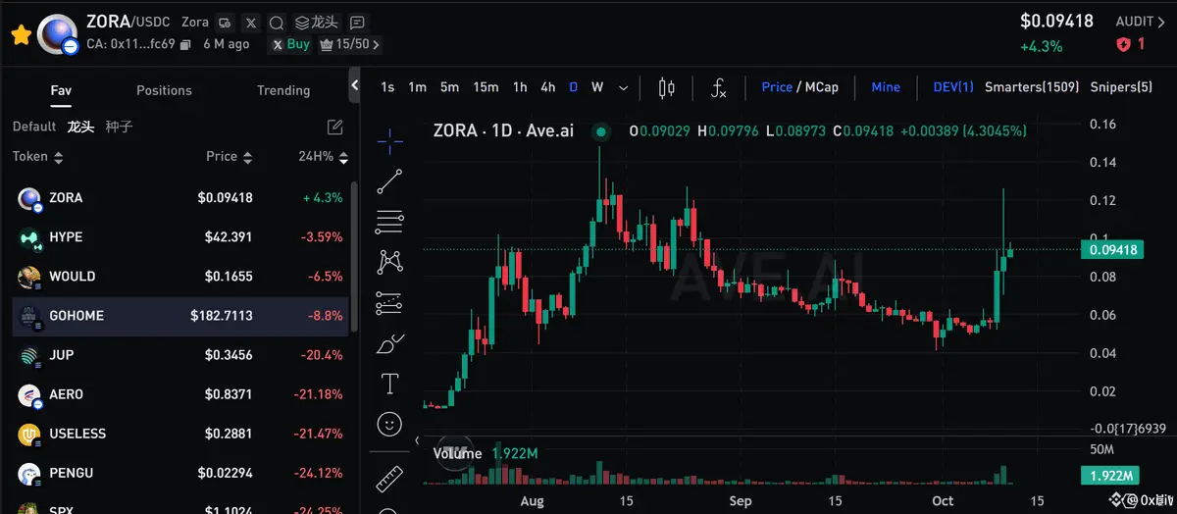Select the horizontal lines Fibonacci tool
The width and height of the screenshot is (1177, 514).
389,222
